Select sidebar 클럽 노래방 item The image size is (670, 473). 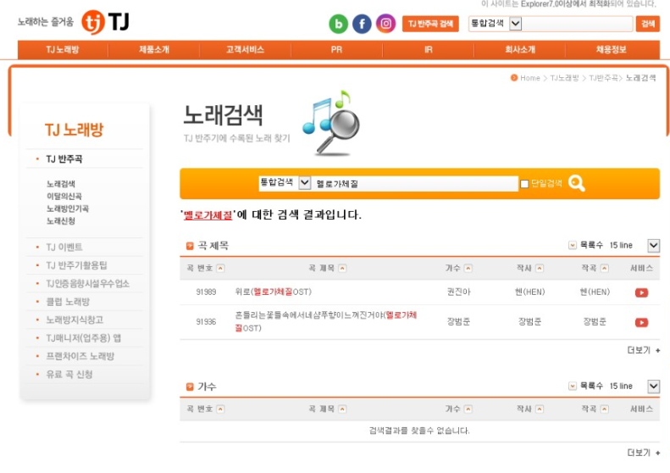click(x=68, y=302)
